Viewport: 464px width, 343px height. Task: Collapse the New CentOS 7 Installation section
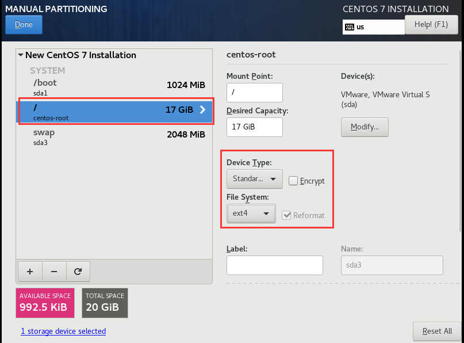point(21,55)
